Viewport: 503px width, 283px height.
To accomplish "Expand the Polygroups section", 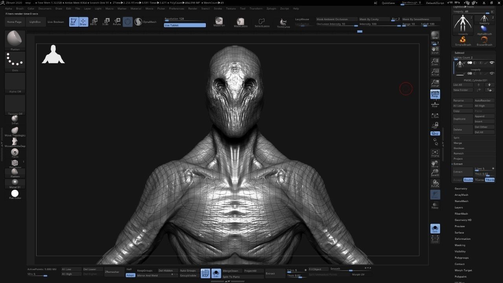I will point(461,258).
